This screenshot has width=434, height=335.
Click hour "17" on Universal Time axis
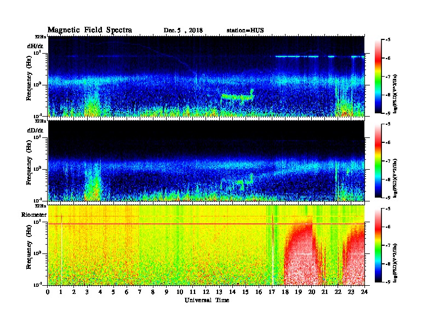(272, 292)
